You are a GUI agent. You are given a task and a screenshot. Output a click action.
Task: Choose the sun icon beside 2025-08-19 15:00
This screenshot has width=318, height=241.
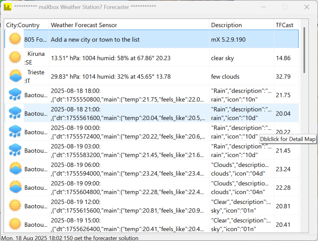15,224
